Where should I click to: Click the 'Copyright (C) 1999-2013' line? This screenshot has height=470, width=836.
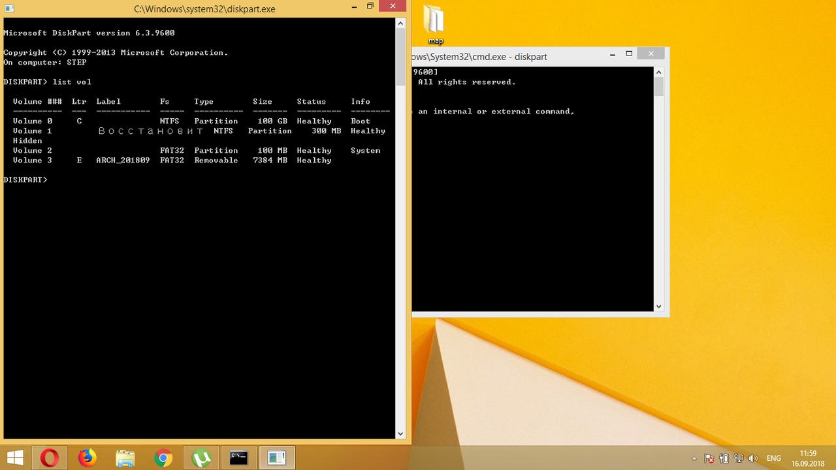coord(116,52)
